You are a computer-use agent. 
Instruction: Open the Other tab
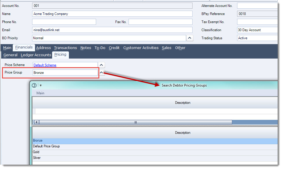pyautogui.click(x=180, y=48)
